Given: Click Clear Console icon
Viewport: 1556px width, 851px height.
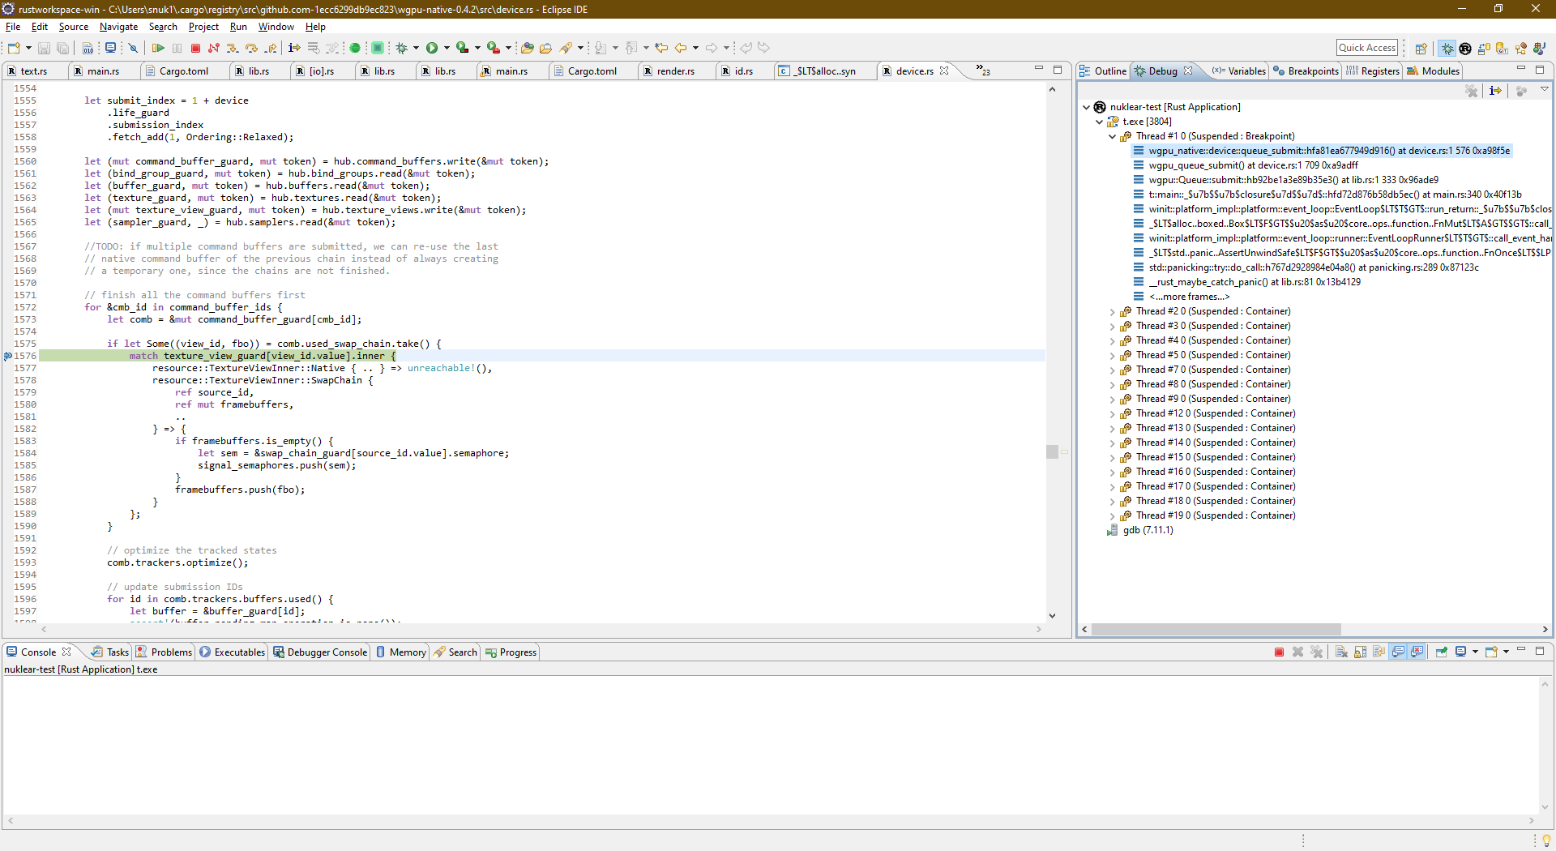Looking at the screenshot, I should point(1341,652).
